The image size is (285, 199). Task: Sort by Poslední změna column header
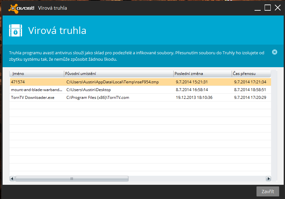(203, 74)
